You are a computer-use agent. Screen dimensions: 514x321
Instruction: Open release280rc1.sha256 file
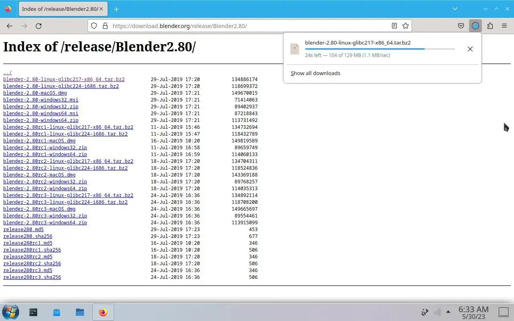32,250
